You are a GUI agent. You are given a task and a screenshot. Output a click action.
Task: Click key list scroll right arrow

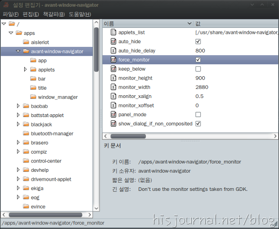tap(275, 136)
